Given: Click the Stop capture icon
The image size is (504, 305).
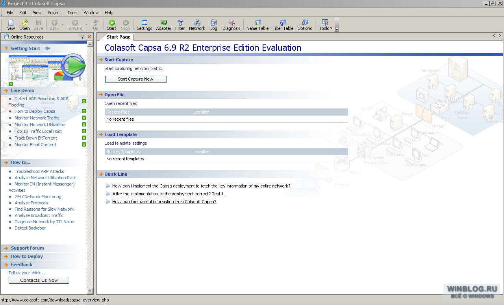Looking at the screenshot, I should [125, 25].
